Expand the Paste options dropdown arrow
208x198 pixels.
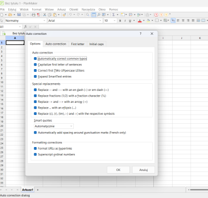click(x=59, y=15)
